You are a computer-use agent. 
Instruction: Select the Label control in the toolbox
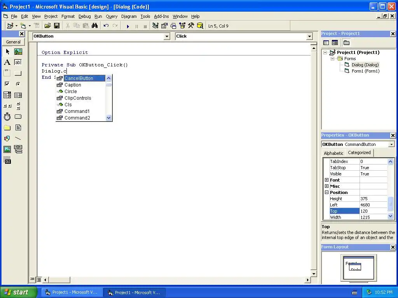pos(7,62)
